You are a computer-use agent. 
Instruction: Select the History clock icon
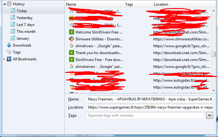pyautogui.click(x=9, y=4)
